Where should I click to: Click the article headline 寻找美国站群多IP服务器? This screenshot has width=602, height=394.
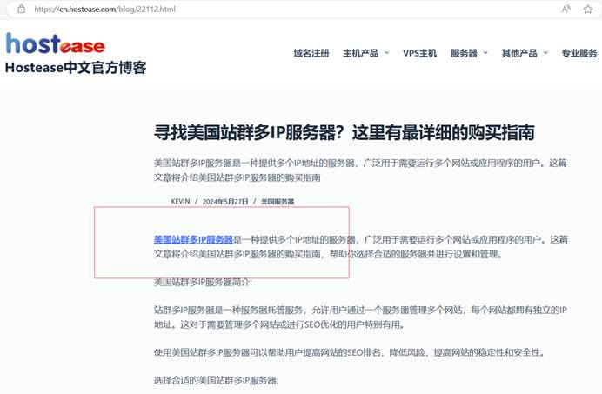point(344,132)
